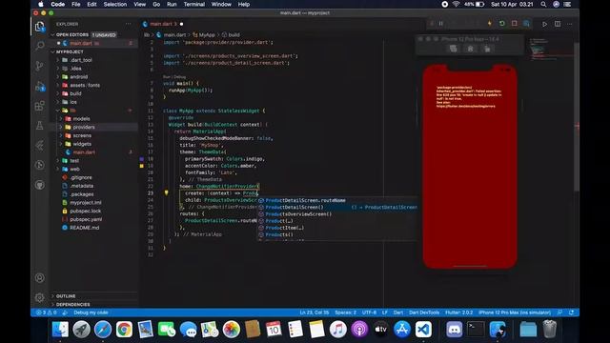The width and height of the screenshot is (610, 343).
Task: Click the Split Editor icon
Action: [558, 24]
